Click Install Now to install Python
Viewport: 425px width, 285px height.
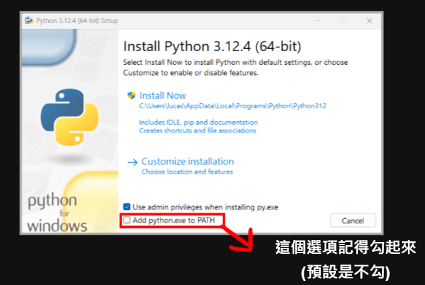[162, 95]
